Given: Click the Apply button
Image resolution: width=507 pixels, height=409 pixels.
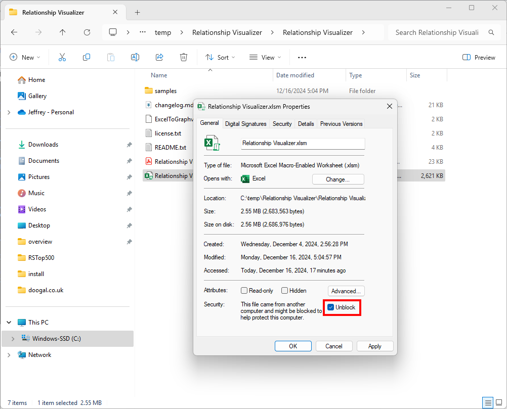Looking at the screenshot, I should point(374,346).
